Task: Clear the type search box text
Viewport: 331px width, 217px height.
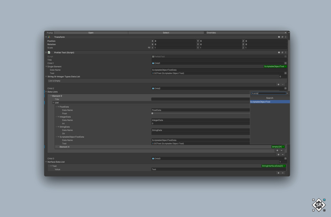Action: (287, 93)
